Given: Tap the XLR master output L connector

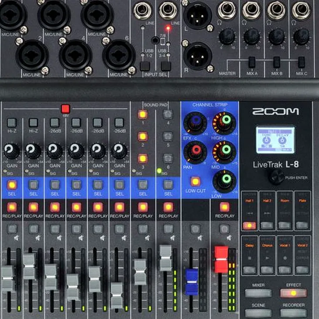Looking at the screenshot, I should click(197, 16).
